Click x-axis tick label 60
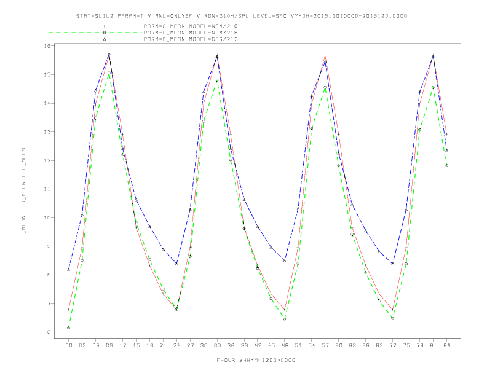The height and width of the screenshot is (376, 487). pyautogui.click(x=339, y=345)
